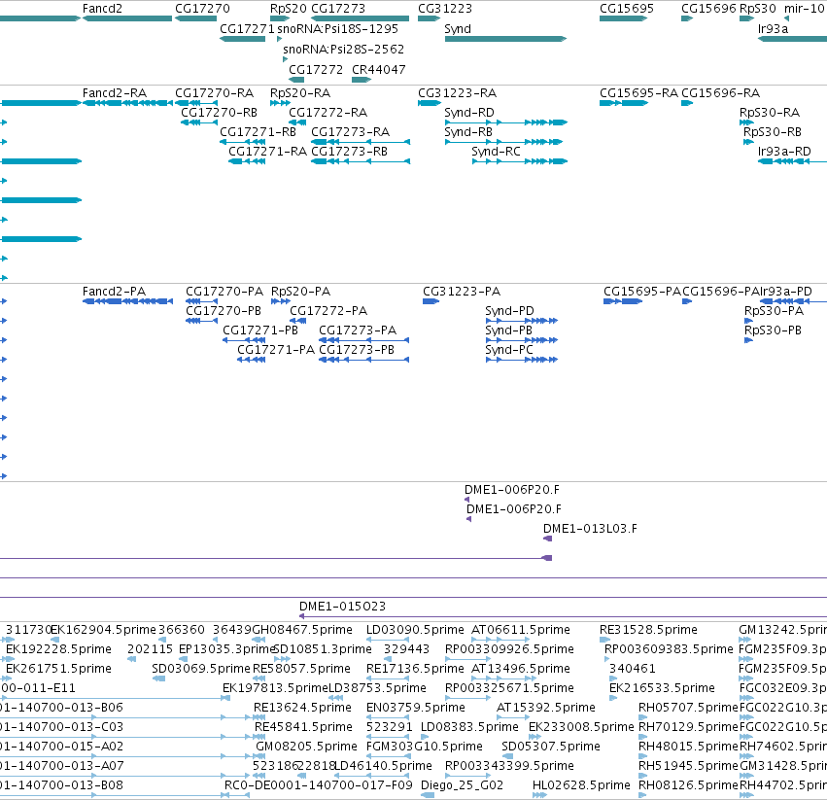This screenshot has height=800, width=827.
Task: Click the DME1-013L03.F clone label
Action: (x=590, y=529)
